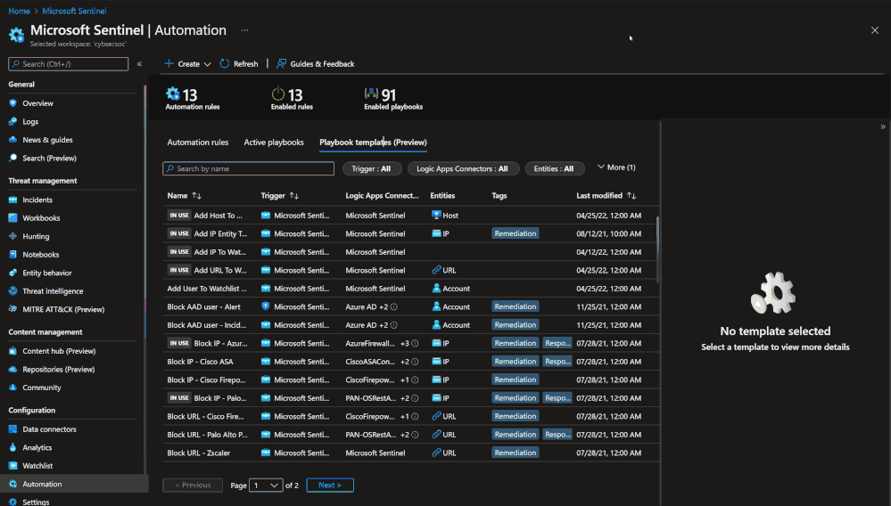The width and height of the screenshot is (891, 506).
Task: Click the Previous page button
Action: (193, 485)
